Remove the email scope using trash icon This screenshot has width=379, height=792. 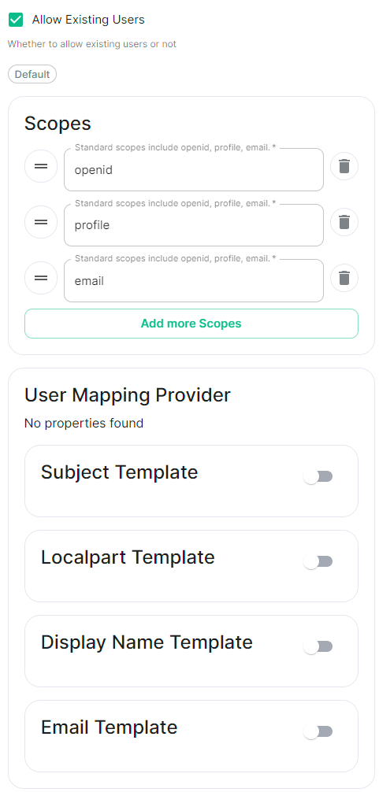click(x=344, y=278)
